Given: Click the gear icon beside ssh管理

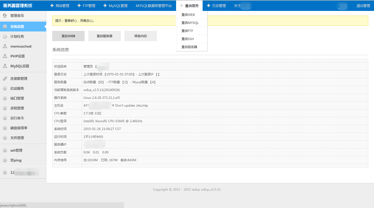Looking at the screenshot, I should 5,151.
